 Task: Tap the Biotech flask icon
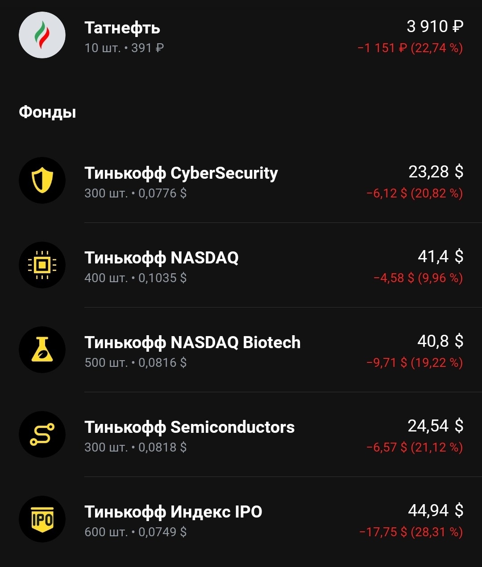42,350
